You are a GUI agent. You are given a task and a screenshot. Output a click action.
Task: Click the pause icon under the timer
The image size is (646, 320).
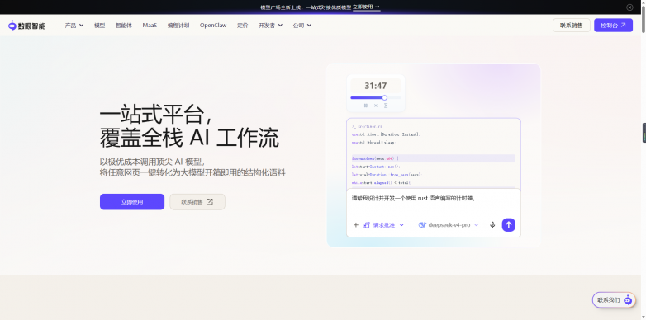365,106
